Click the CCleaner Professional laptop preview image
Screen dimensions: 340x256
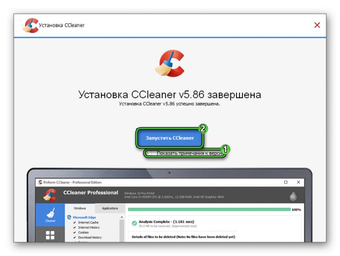point(169,205)
